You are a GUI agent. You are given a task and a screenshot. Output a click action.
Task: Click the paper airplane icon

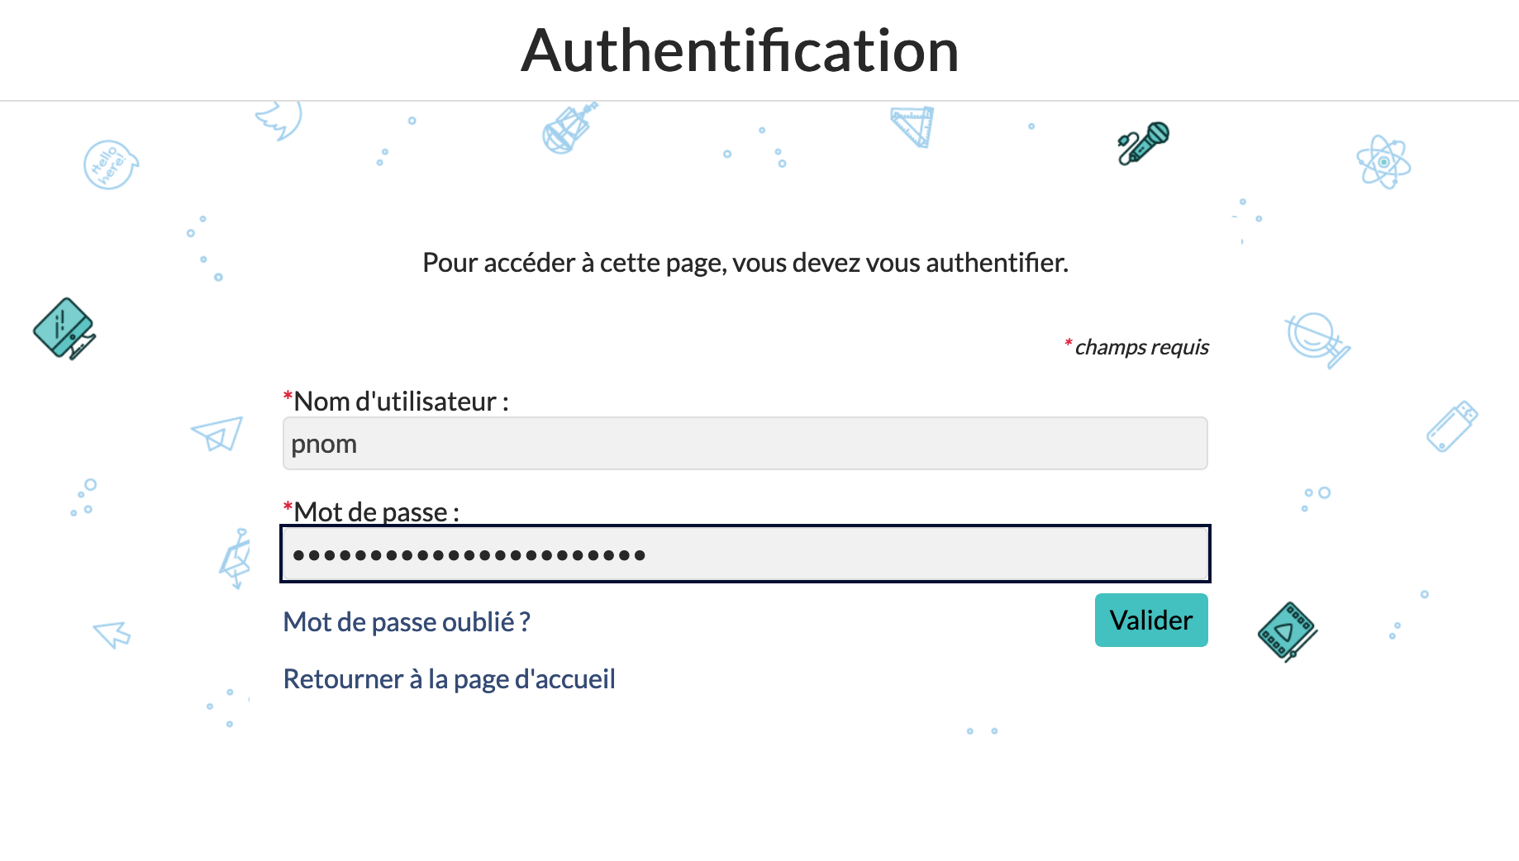pyautogui.click(x=217, y=433)
